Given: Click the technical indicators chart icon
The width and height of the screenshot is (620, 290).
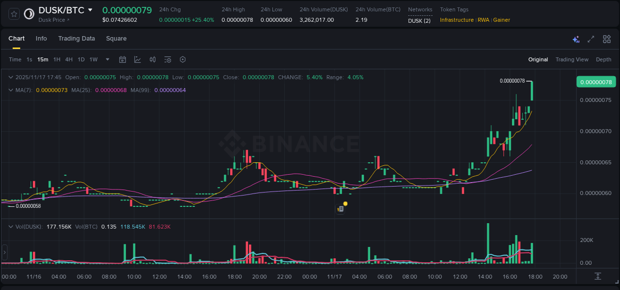Looking at the screenshot, I should coord(137,59).
